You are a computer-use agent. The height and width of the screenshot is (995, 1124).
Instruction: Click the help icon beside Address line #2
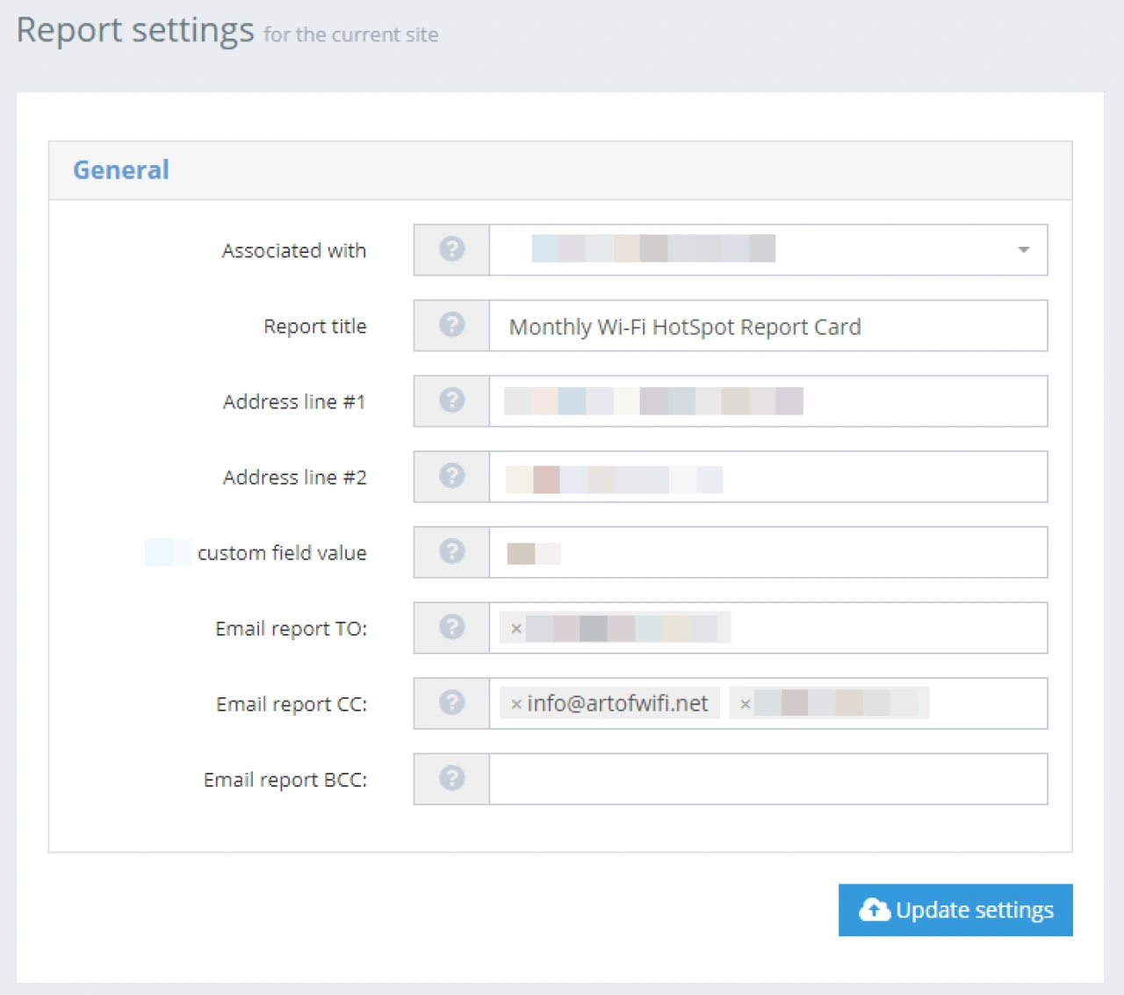pos(451,476)
